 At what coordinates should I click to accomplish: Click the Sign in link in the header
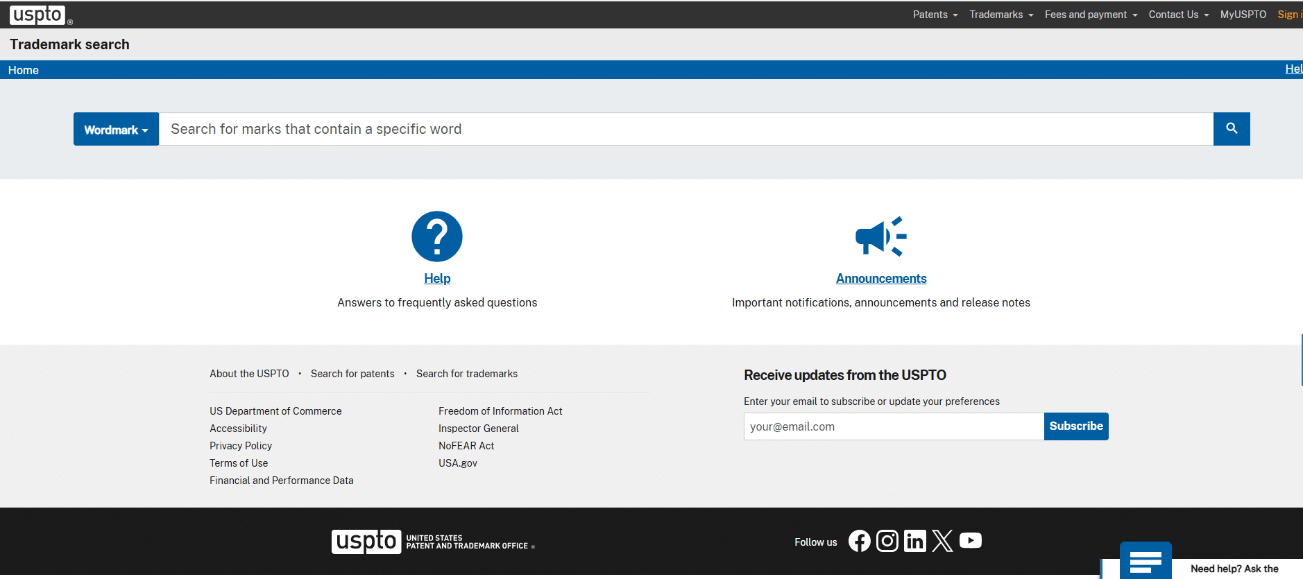(1290, 15)
